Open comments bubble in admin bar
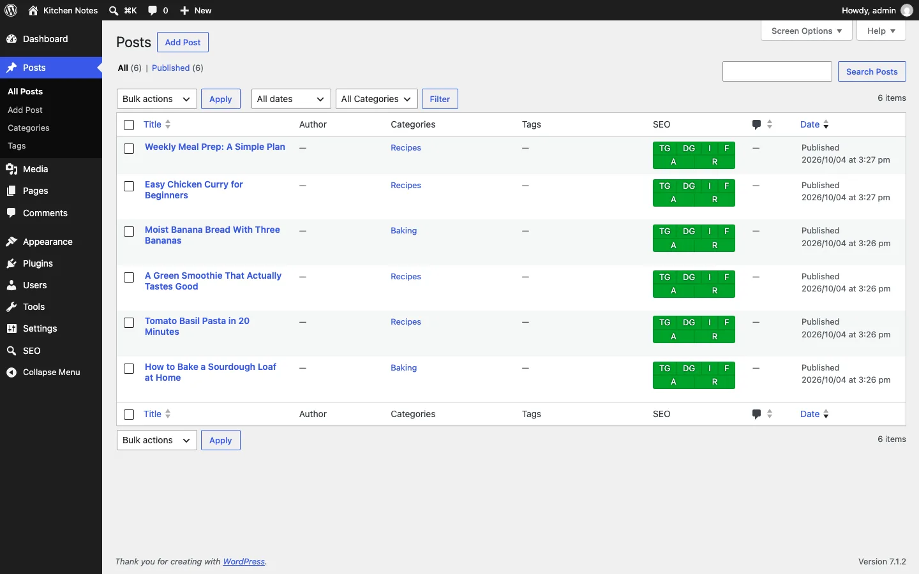The image size is (919, 574). (x=153, y=10)
